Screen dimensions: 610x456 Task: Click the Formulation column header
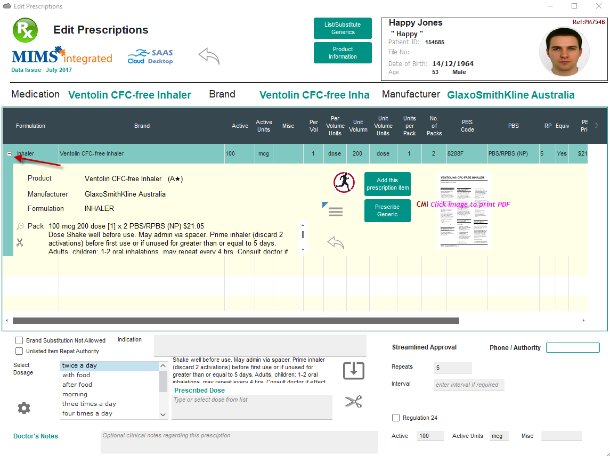tap(31, 126)
